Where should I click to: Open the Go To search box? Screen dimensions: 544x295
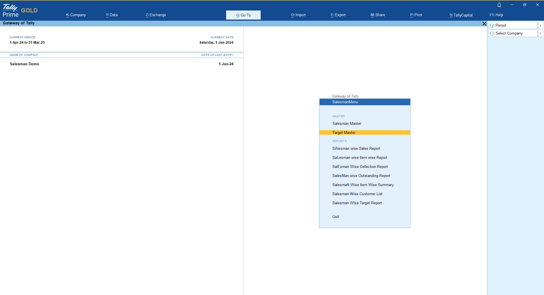(x=243, y=15)
